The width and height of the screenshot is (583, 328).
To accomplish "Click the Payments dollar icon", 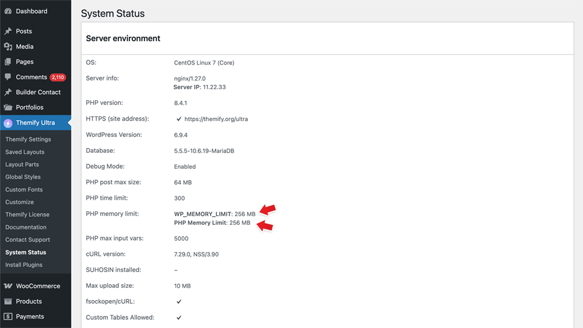I will click(x=8, y=316).
